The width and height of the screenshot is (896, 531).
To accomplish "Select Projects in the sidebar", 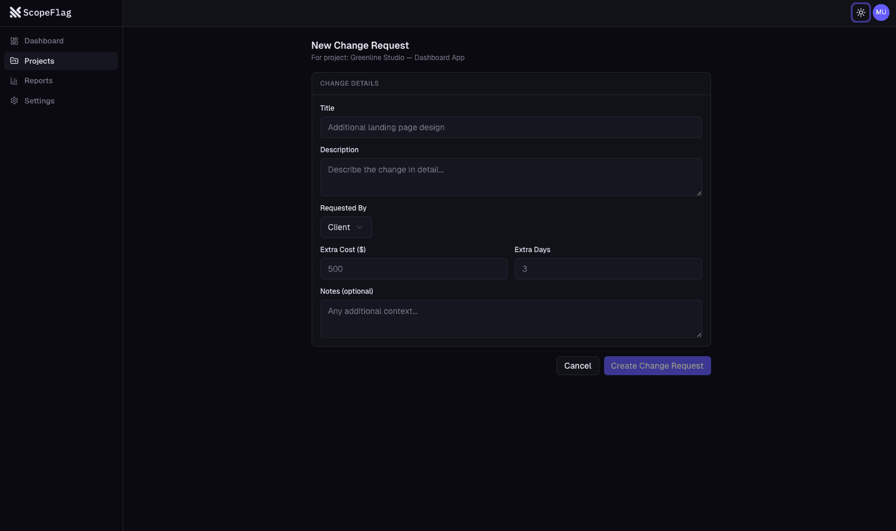I will point(39,61).
